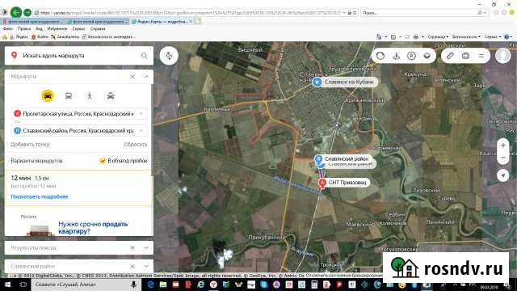Click the browser back arrow
This screenshot has height=291, width=517.
pyautogui.click(x=16, y=13)
